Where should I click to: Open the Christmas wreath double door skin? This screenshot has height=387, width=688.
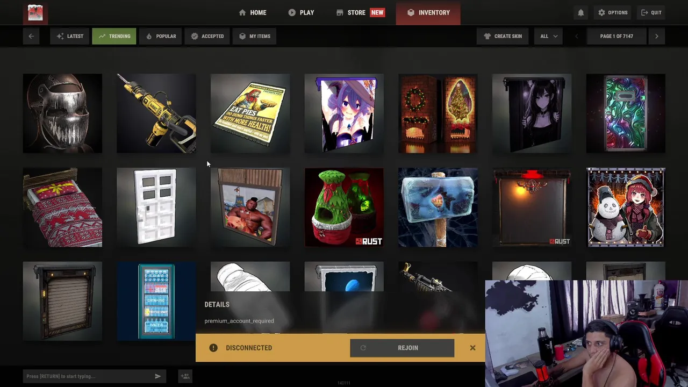(438, 113)
